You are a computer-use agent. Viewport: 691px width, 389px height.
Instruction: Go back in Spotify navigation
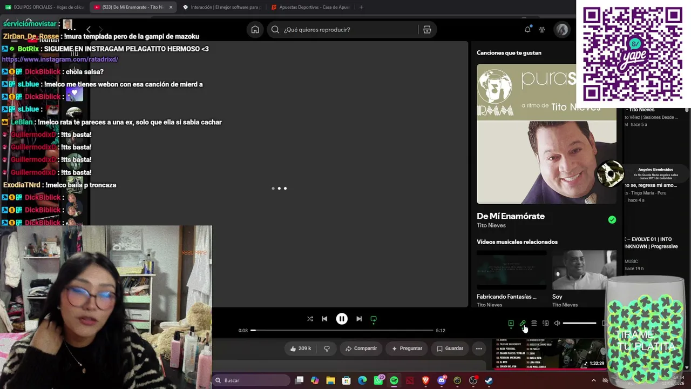coord(89,29)
